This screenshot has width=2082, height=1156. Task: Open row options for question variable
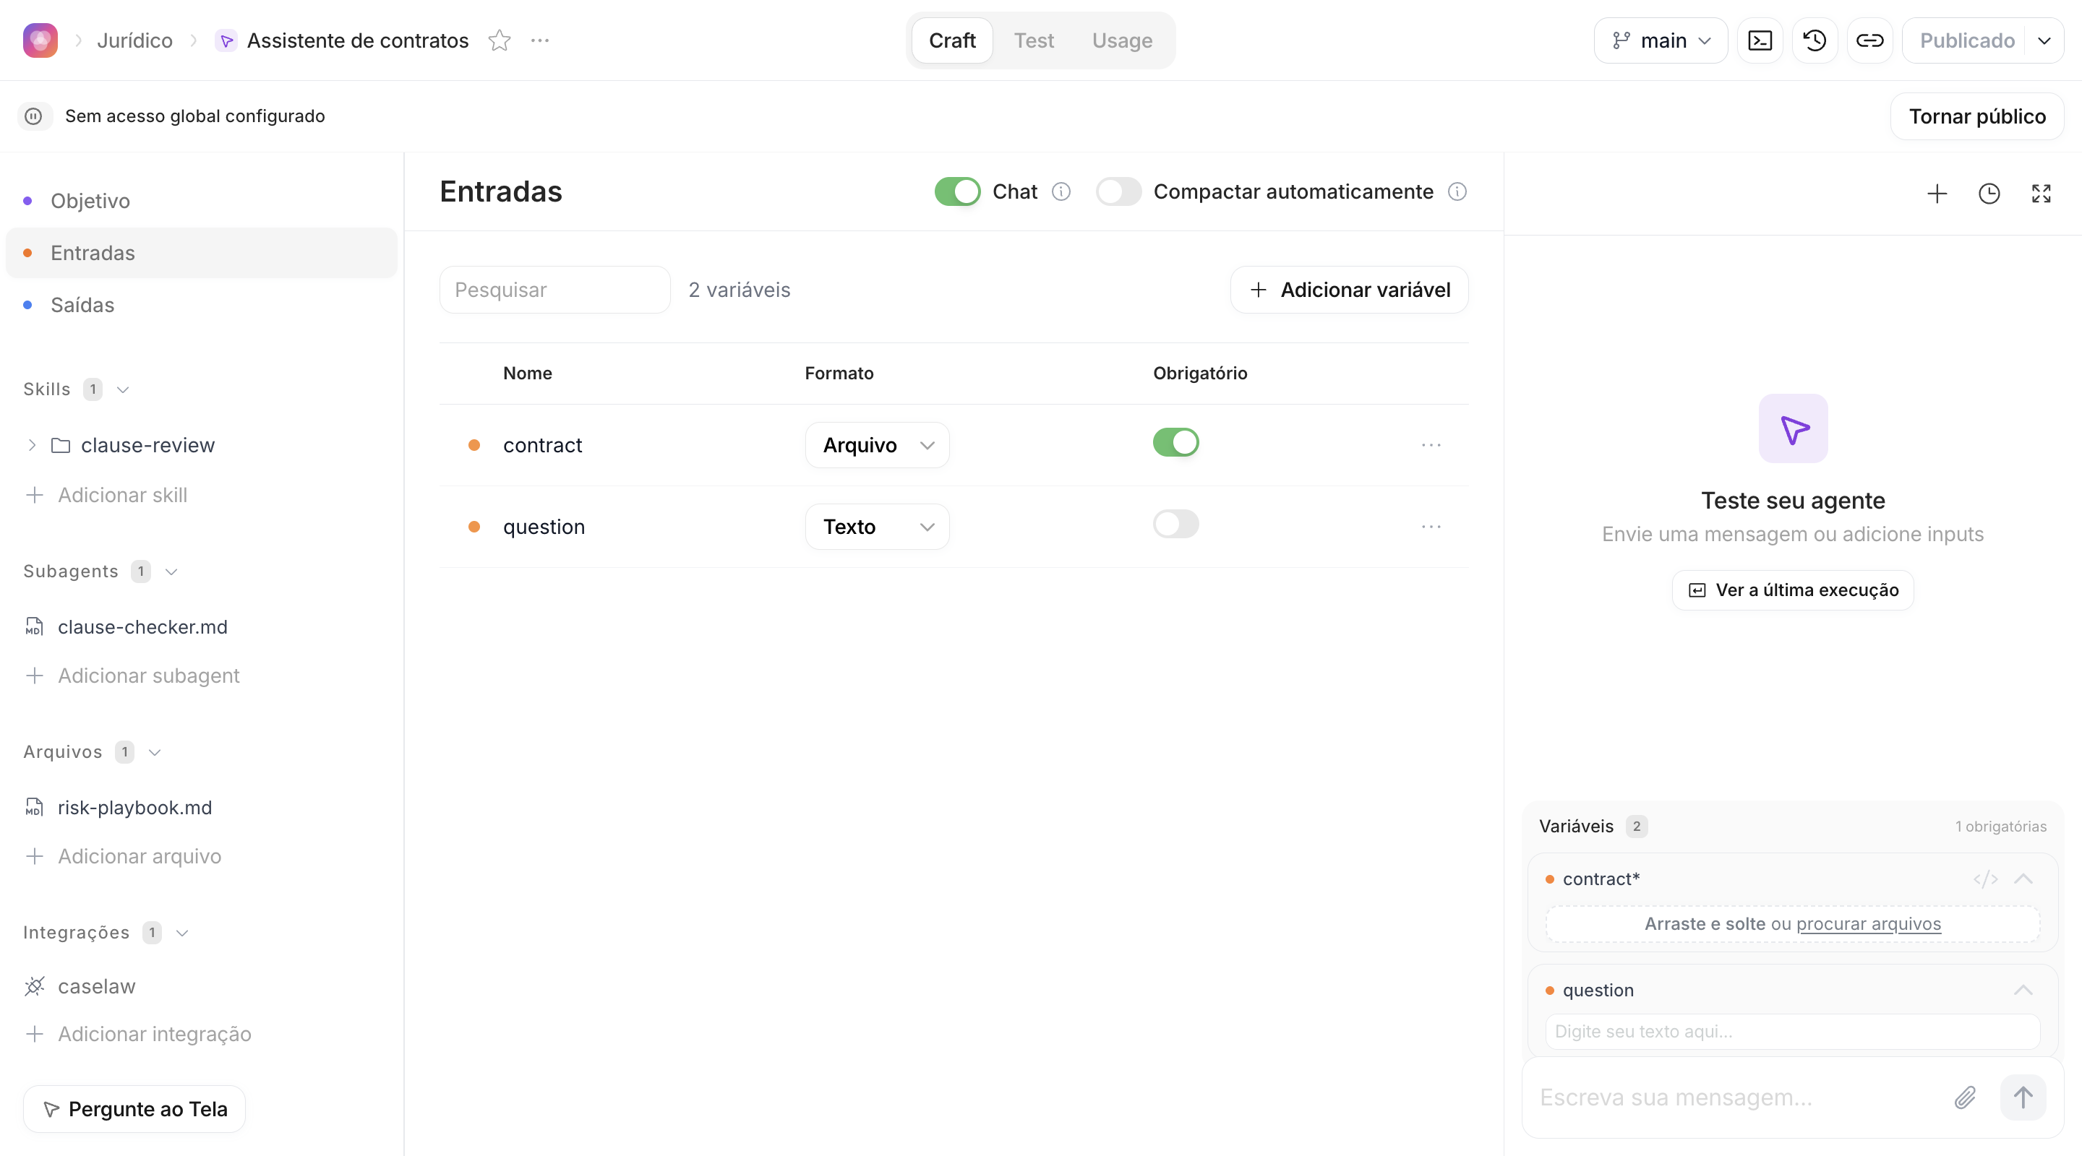pos(1431,527)
